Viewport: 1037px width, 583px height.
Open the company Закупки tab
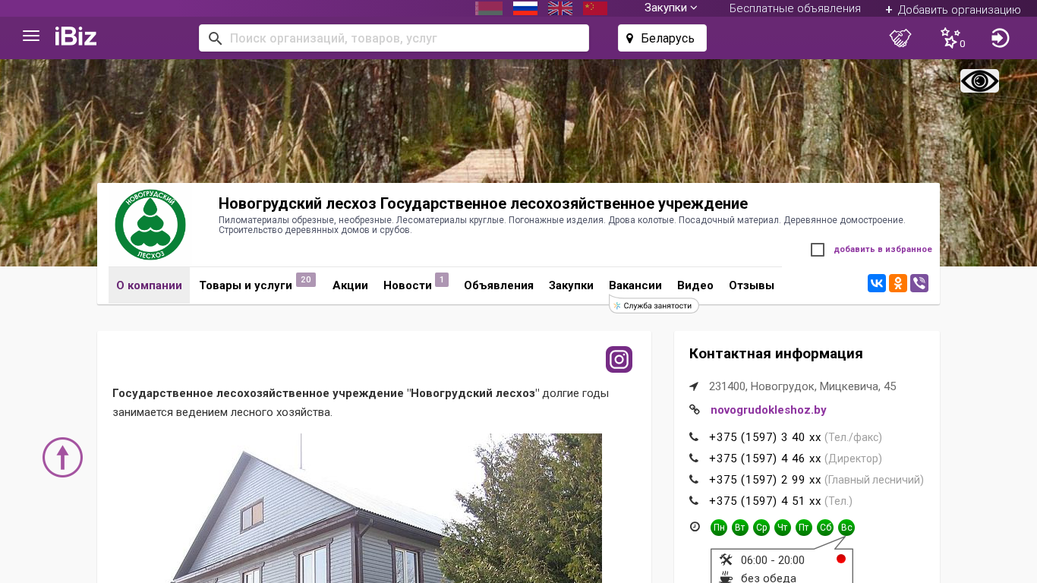tap(571, 285)
